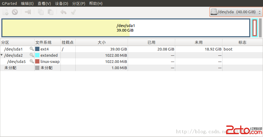The height and width of the screenshot is (137, 263).
Task: Collapse the /dev/sda2 extended partition tree
Action: click(x=2, y=55)
